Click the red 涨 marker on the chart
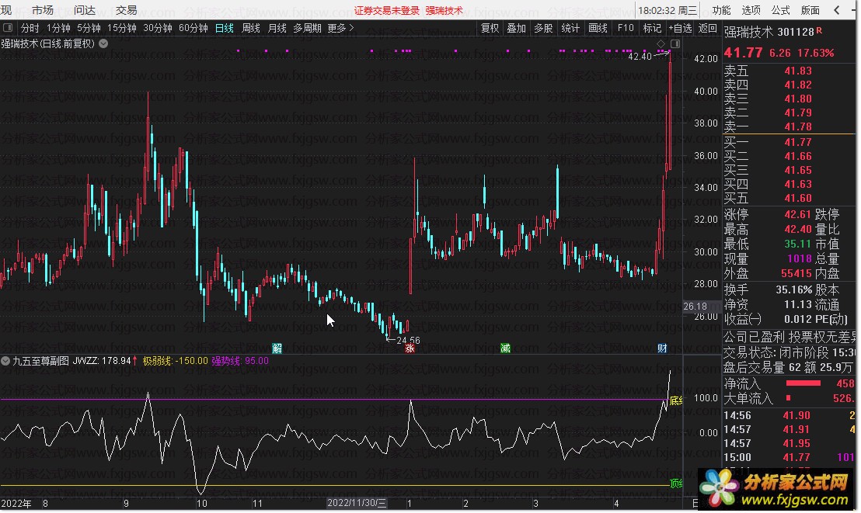This screenshot has height=513, width=861. 410,348
